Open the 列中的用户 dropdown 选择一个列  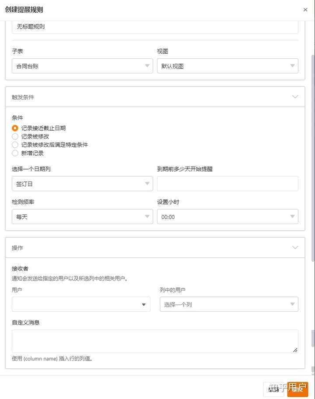click(x=229, y=304)
